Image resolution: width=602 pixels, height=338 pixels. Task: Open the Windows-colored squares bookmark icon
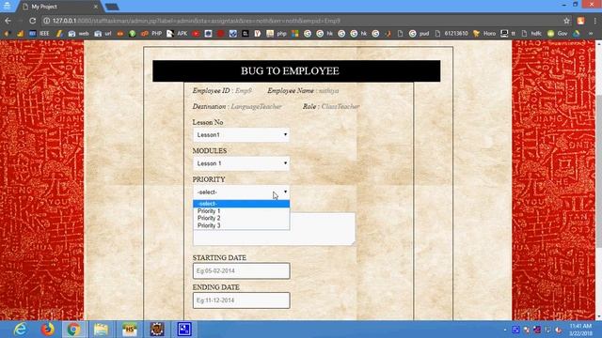click(294, 34)
